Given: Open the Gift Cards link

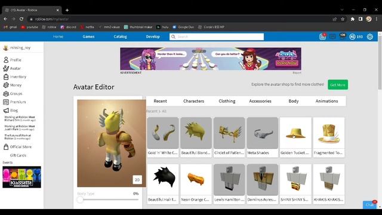Looking at the screenshot, I should 18,155.
